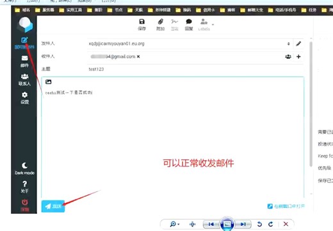Remove the gmail.com recipient with x
The width and height of the screenshot is (333, 231).
(138, 56)
